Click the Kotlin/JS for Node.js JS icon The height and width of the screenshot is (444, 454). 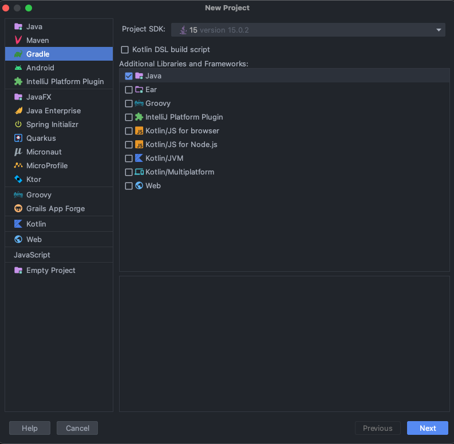pos(139,144)
